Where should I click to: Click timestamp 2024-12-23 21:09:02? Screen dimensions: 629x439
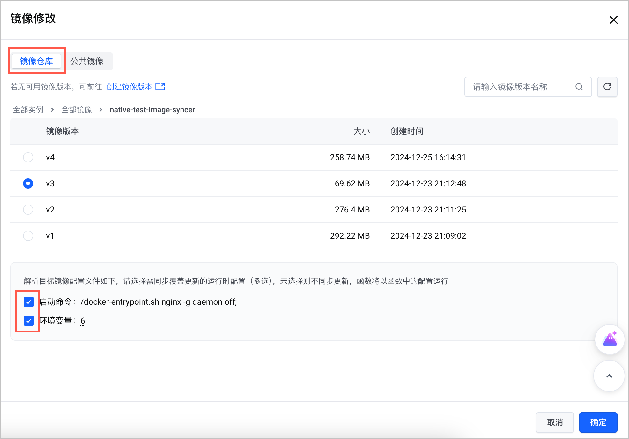point(428,236)
